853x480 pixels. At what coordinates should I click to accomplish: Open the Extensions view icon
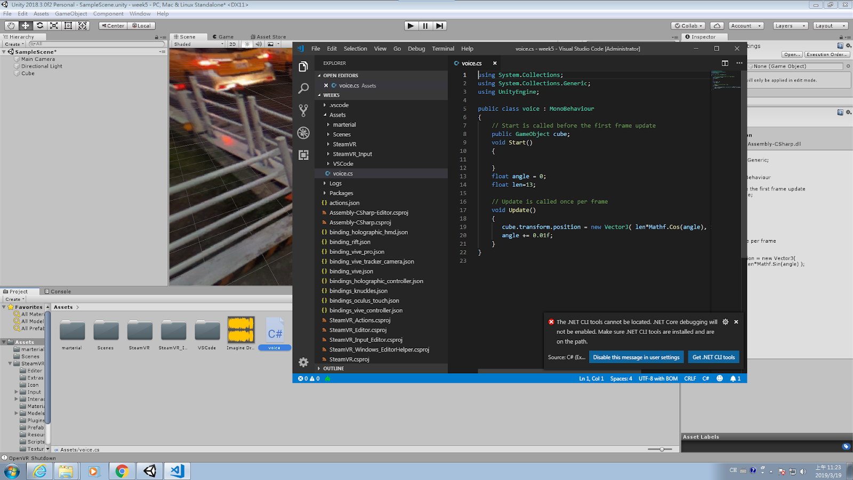click(303, 155)
